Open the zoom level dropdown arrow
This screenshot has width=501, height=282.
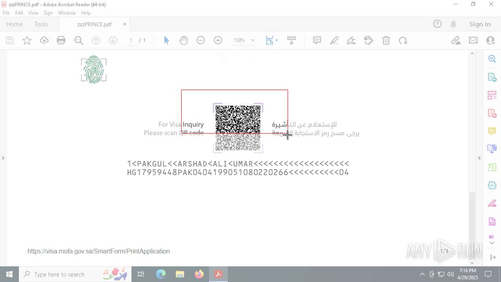coord(252,40)
